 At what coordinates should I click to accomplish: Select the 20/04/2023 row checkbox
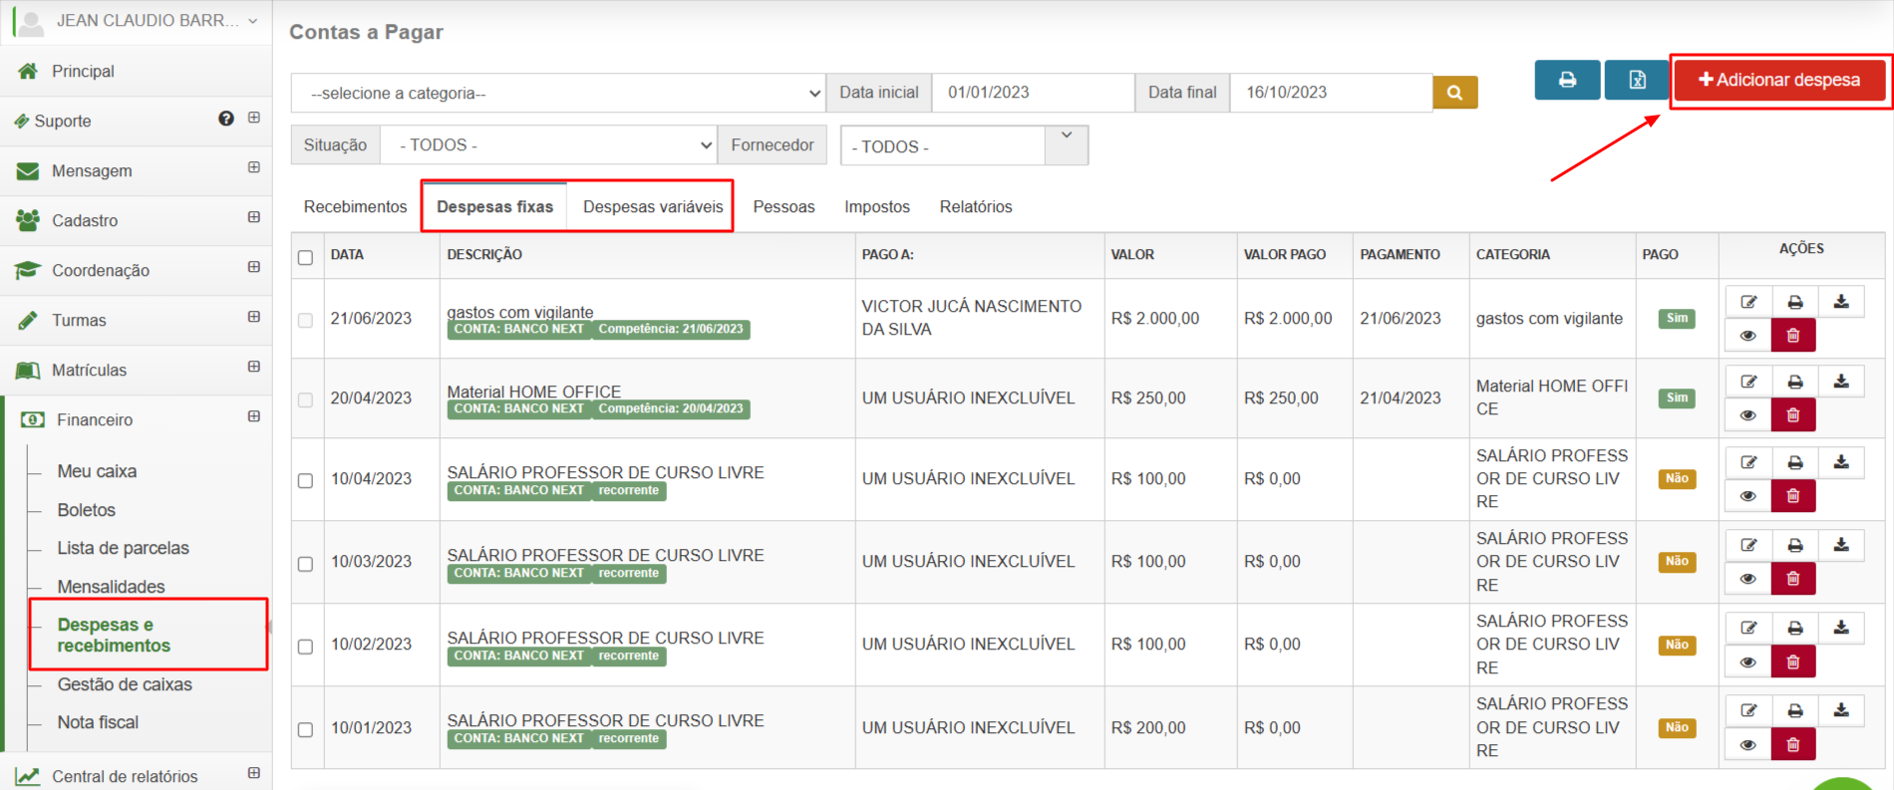(x=305, y=399)
